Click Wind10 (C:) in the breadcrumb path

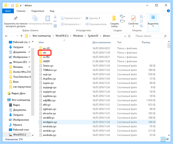coord(62,36)
